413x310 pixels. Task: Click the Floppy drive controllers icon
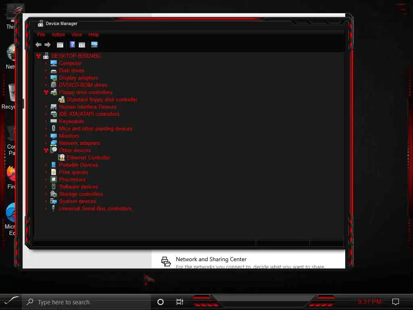(54, 92)
